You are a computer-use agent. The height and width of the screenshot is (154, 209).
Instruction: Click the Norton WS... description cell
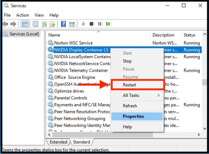pyautogui.click(x=165, y=43)
